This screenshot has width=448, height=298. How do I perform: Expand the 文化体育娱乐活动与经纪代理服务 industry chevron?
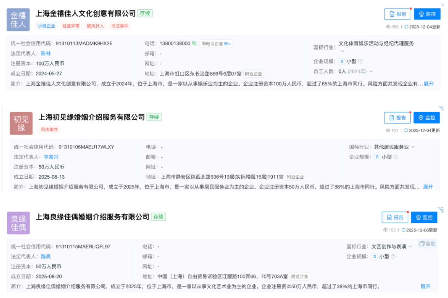click(342, 51)
